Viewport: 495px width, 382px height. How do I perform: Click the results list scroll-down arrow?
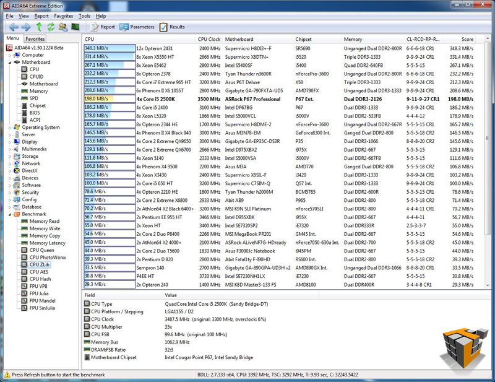click(x=488, y=285)
